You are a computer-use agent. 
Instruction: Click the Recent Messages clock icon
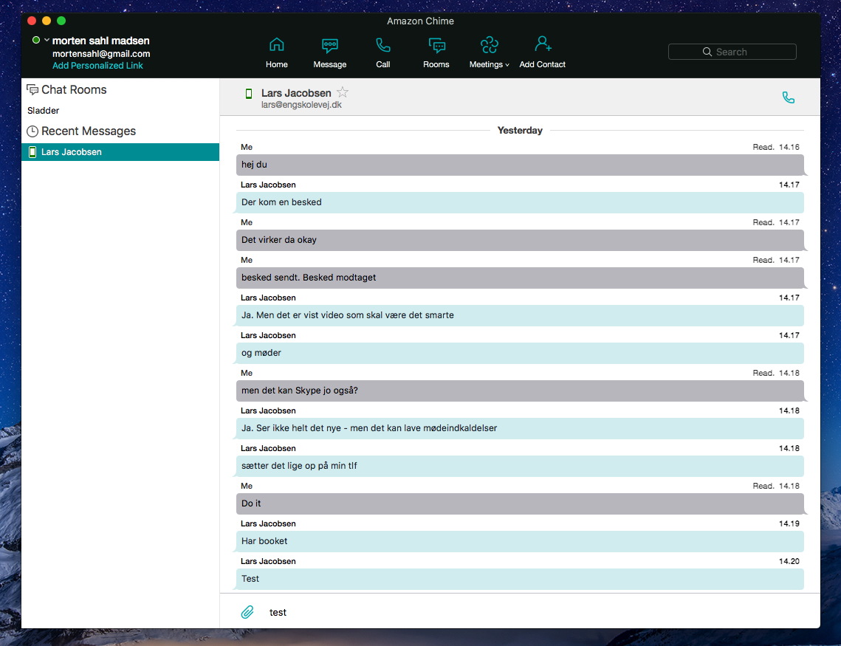point(32,131)
